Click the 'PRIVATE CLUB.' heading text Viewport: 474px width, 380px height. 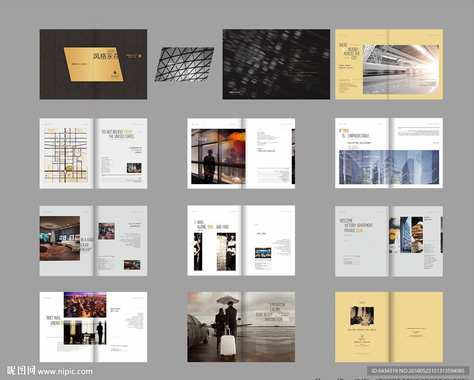point(354,230)
